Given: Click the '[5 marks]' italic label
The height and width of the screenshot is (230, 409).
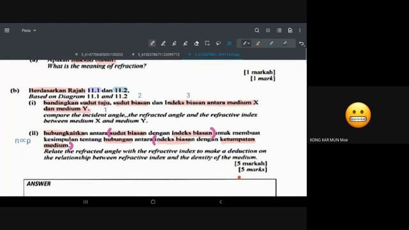Looking at the screenshot, I should pos(253,169).
